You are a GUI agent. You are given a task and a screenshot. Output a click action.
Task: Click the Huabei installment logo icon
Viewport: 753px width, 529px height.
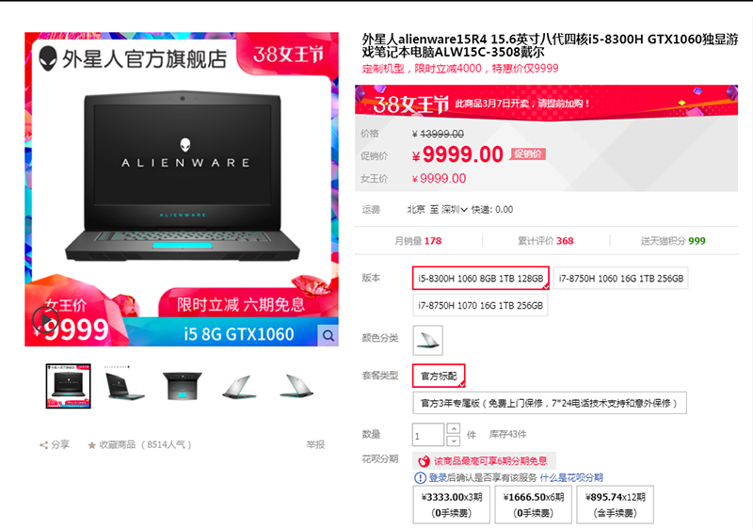click(x=424, y=461)
